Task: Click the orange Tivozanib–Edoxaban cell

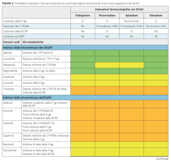Action: click(x=156, y=91)
